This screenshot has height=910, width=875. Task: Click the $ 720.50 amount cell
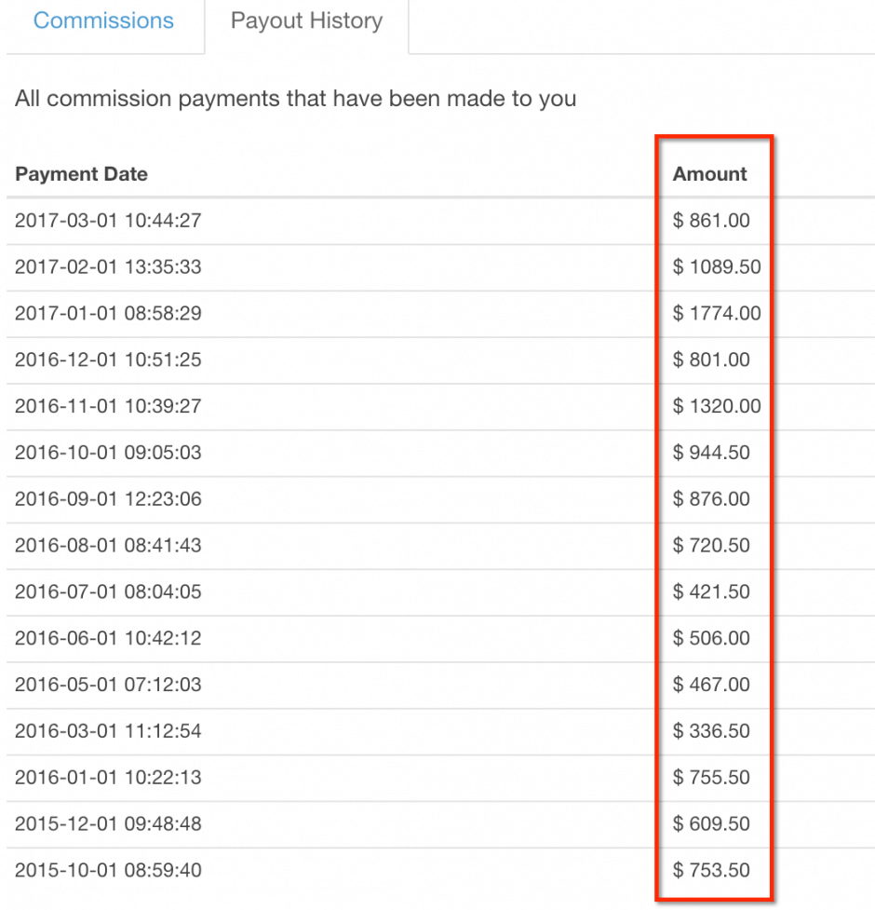(x=711, y=546)
